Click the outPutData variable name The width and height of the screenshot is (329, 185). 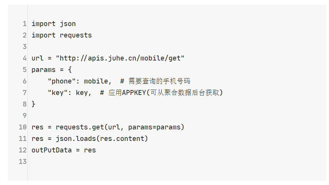[51, 150]
